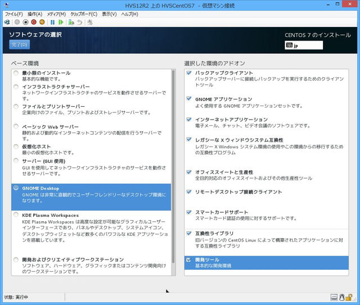The image size is (360, 305).
Task: Select ファイルとプリントサーバー radio button
Action: point(16,106)
